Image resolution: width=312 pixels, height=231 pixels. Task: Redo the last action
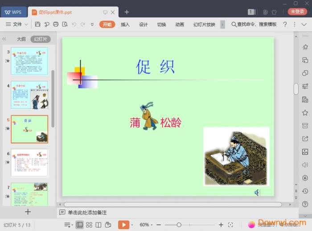click(x=83, y=24)
